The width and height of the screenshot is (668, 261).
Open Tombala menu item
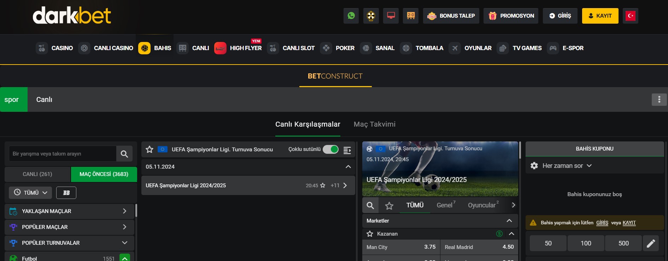(422, 48)
